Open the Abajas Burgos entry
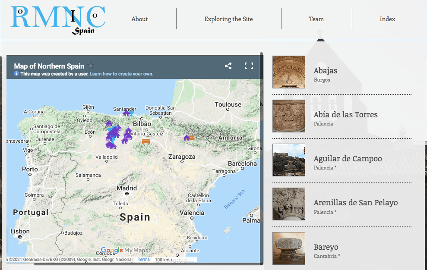 point(326,71)
